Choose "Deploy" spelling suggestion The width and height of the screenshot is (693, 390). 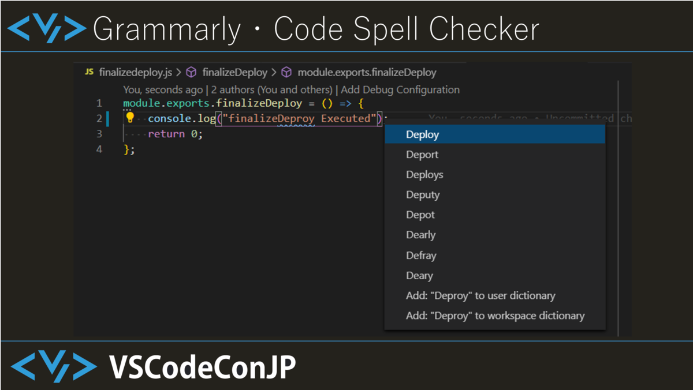point(495,134)
